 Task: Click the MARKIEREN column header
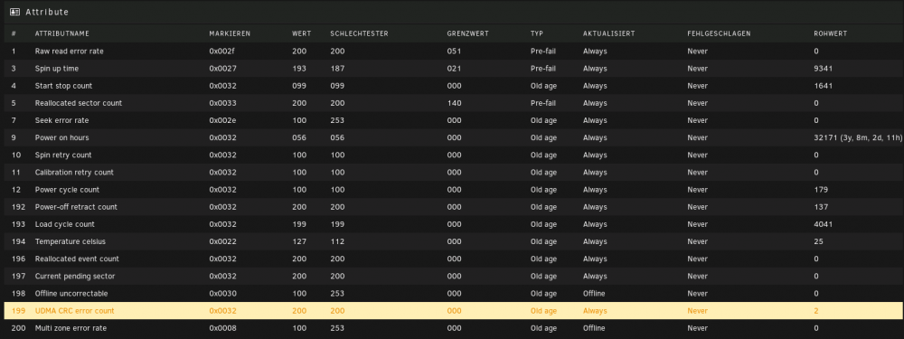(230, 34)
